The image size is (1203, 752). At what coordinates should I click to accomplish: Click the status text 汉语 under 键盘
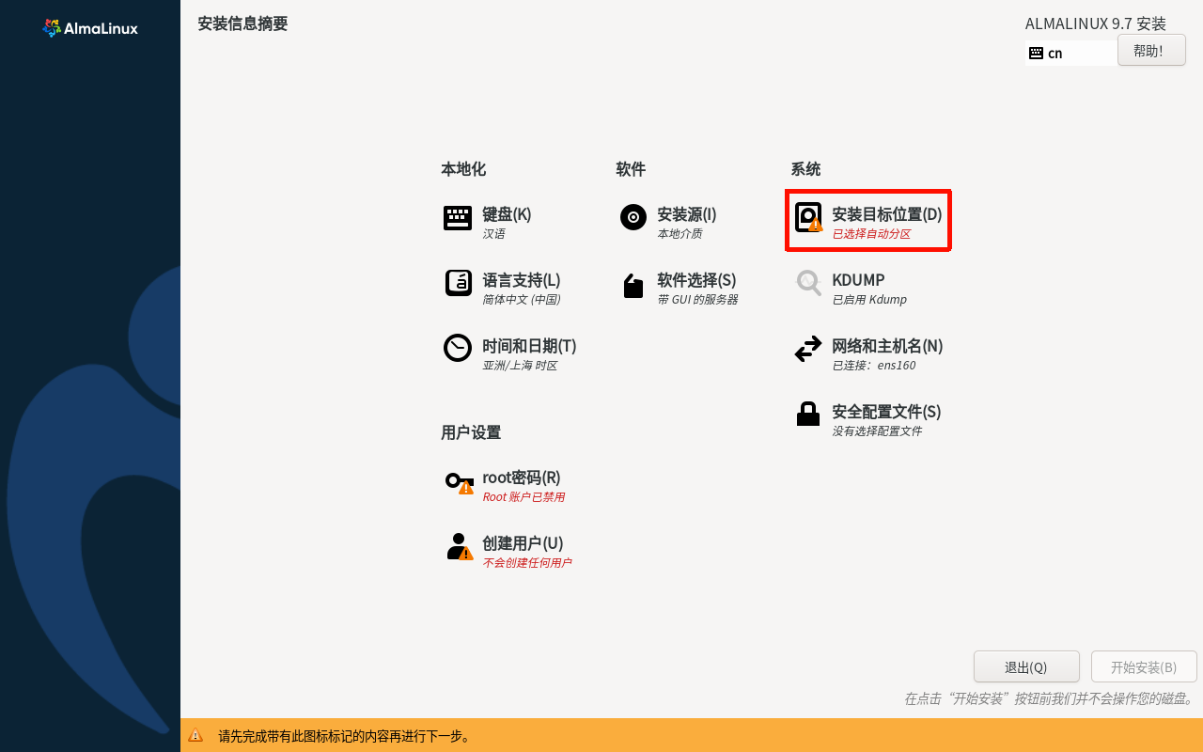(493, 234)
